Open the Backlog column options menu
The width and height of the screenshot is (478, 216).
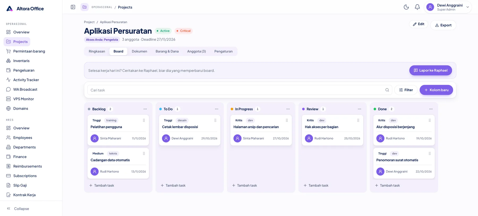pos(145,109)
